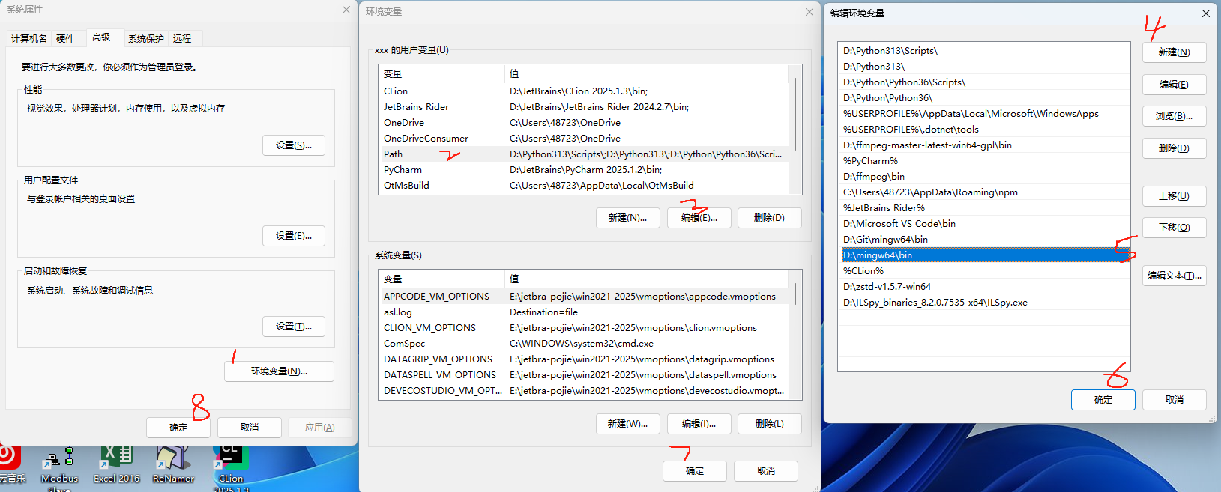Click 下移(O) to move entry down
The height and width of the screenshot is (492, 1221).
click(1175, 228)
